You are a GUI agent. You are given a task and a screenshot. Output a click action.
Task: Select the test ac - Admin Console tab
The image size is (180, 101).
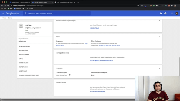(42, 2)
